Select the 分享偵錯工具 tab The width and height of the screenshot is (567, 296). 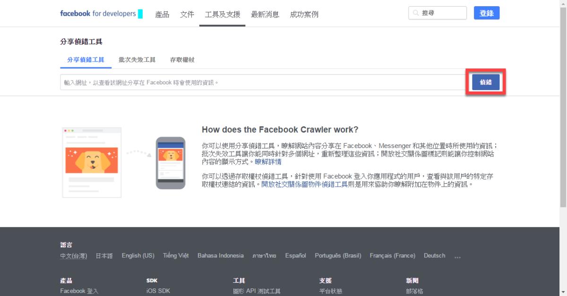point(86,60)
